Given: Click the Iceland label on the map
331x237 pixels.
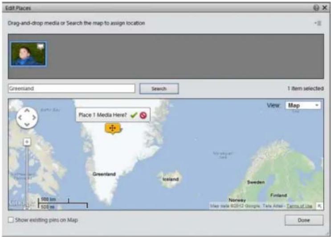Looking at the screenshot, I should point(171,179).
